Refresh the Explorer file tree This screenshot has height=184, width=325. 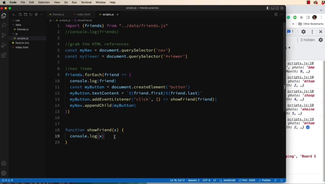(x=31, y=14)
